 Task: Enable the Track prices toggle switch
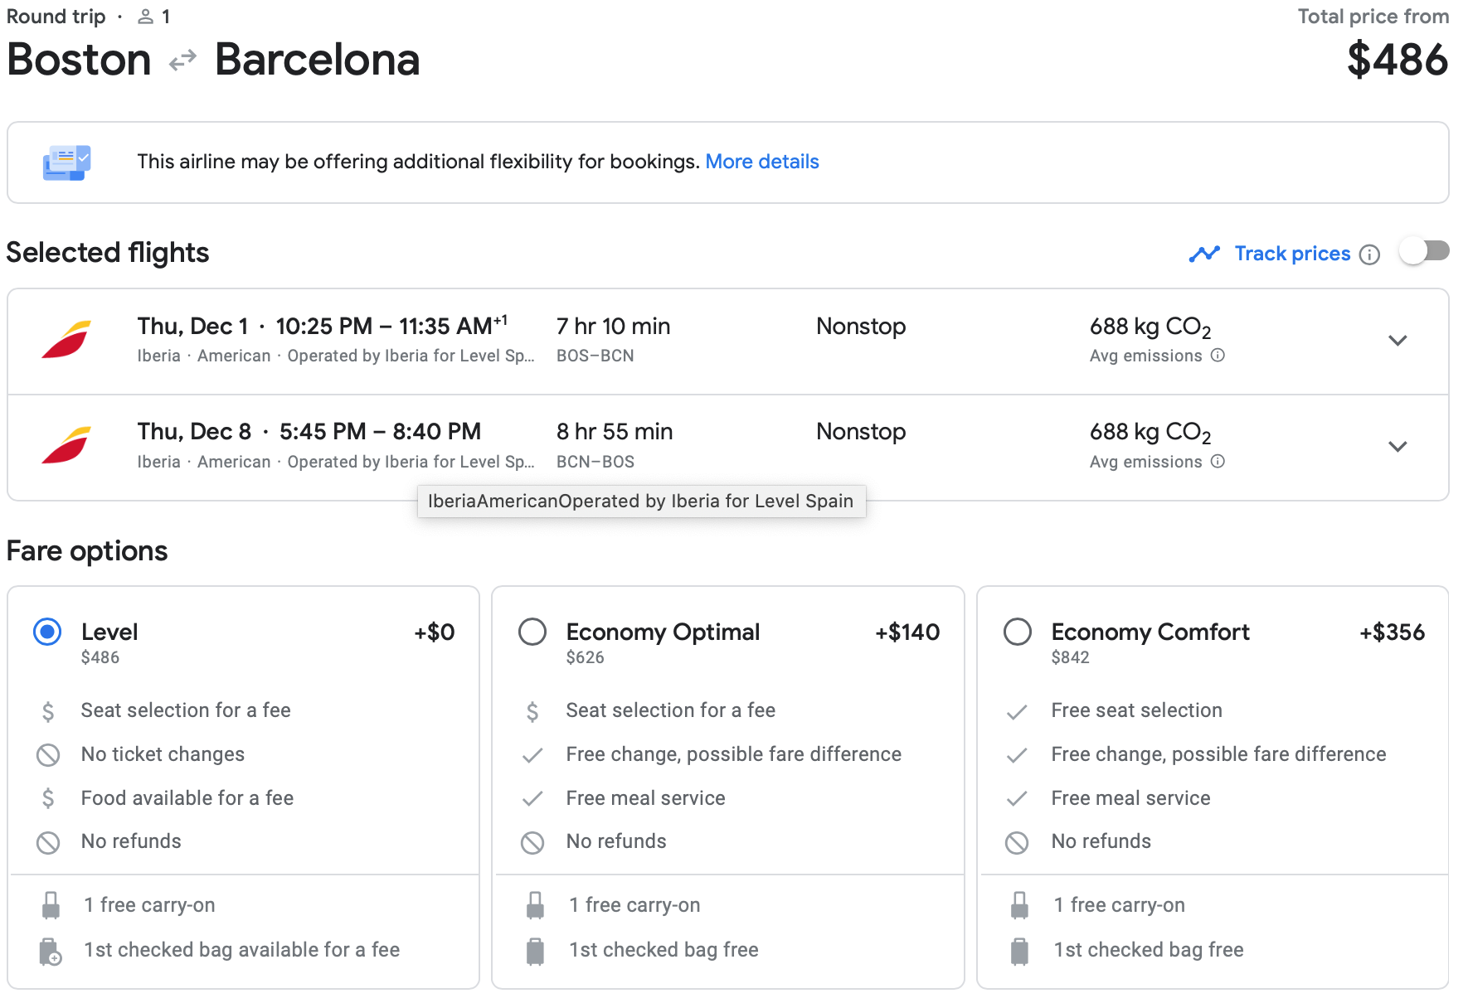(x=1424, y=251)
